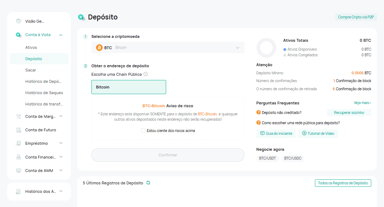The image size is (384, 207).
Task: Open the BTC cryptocurrency dropdown
Action: click(x=168, y=47)
